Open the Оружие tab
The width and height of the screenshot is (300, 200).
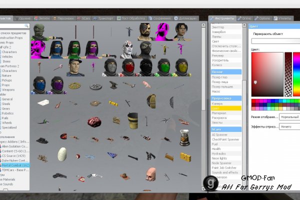pyautogui.click(x=23, y=18)
